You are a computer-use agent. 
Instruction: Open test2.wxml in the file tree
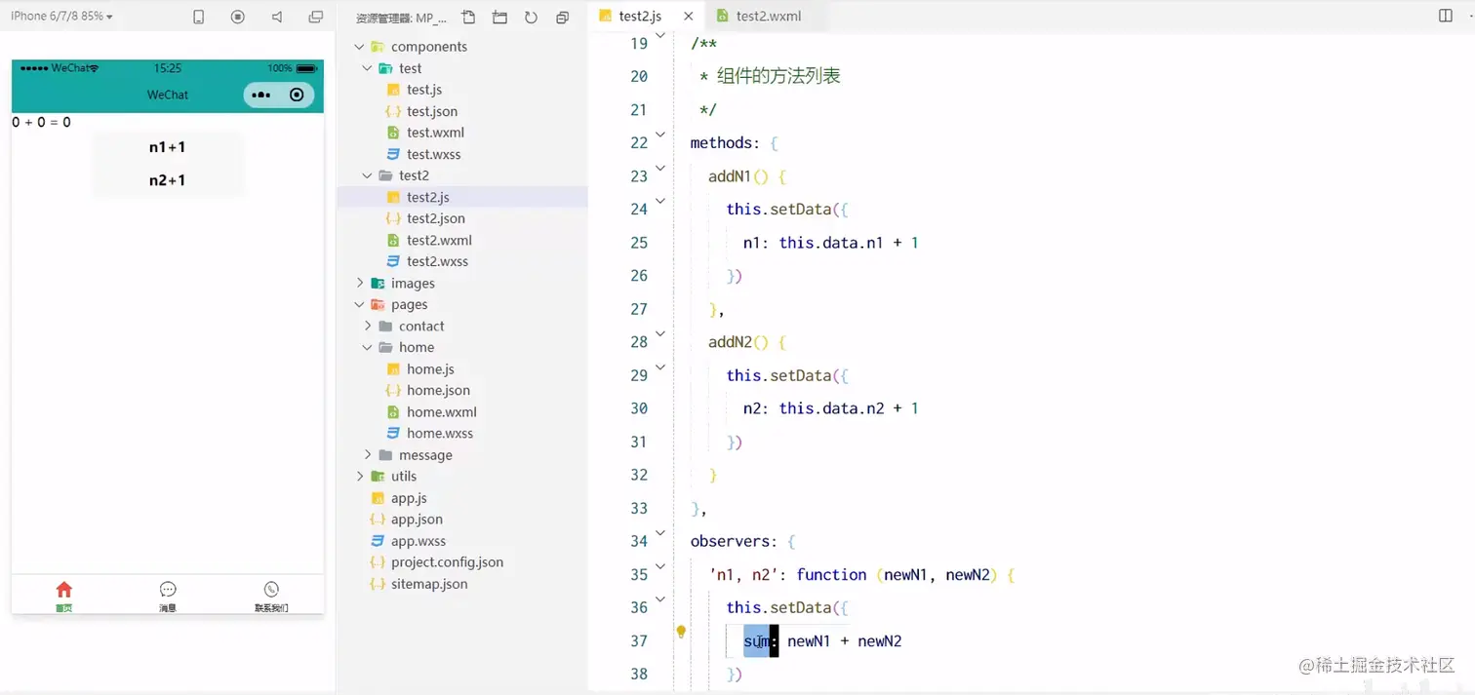[439, 240]
